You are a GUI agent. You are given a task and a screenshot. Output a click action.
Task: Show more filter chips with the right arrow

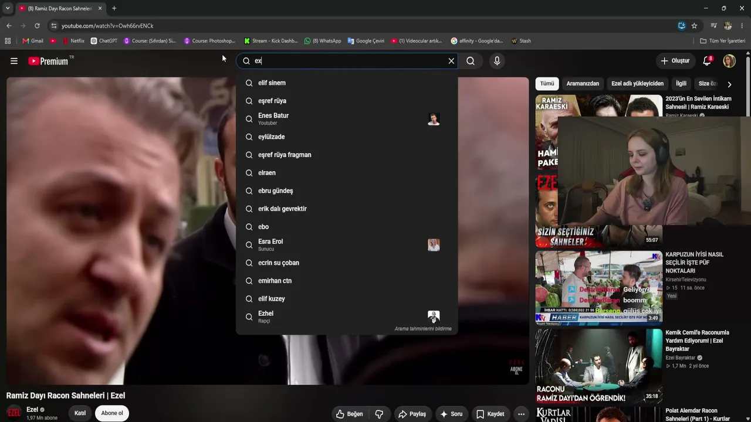[729, 84]
